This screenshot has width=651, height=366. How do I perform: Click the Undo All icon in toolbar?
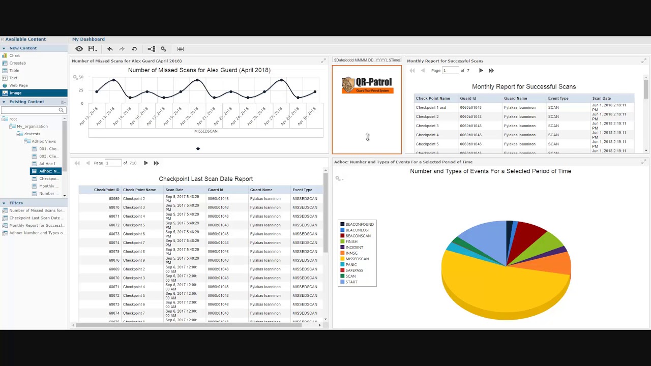(x=134, y=49)
